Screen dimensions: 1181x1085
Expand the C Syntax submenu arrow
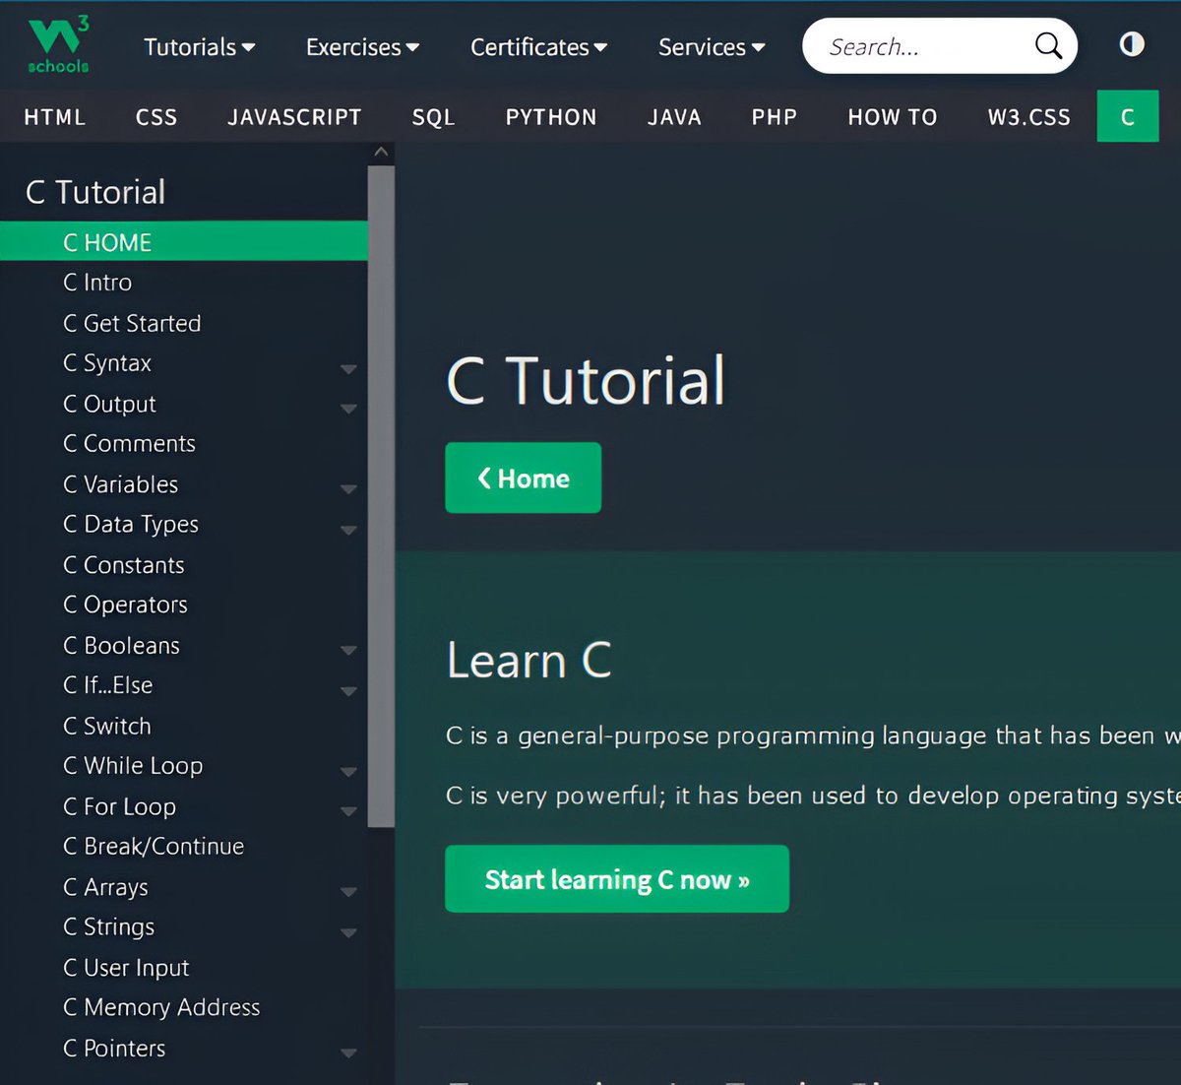coord(348,368)
